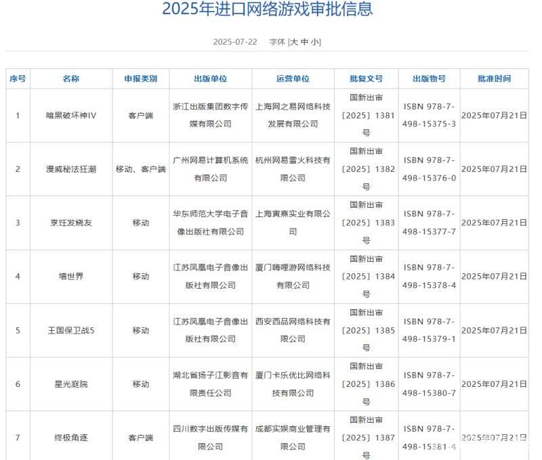Click 江苏凤凰电子音像出版社 in 墙世界 row
The width and height of the screenshot is (542, 460).
[211, 277]
